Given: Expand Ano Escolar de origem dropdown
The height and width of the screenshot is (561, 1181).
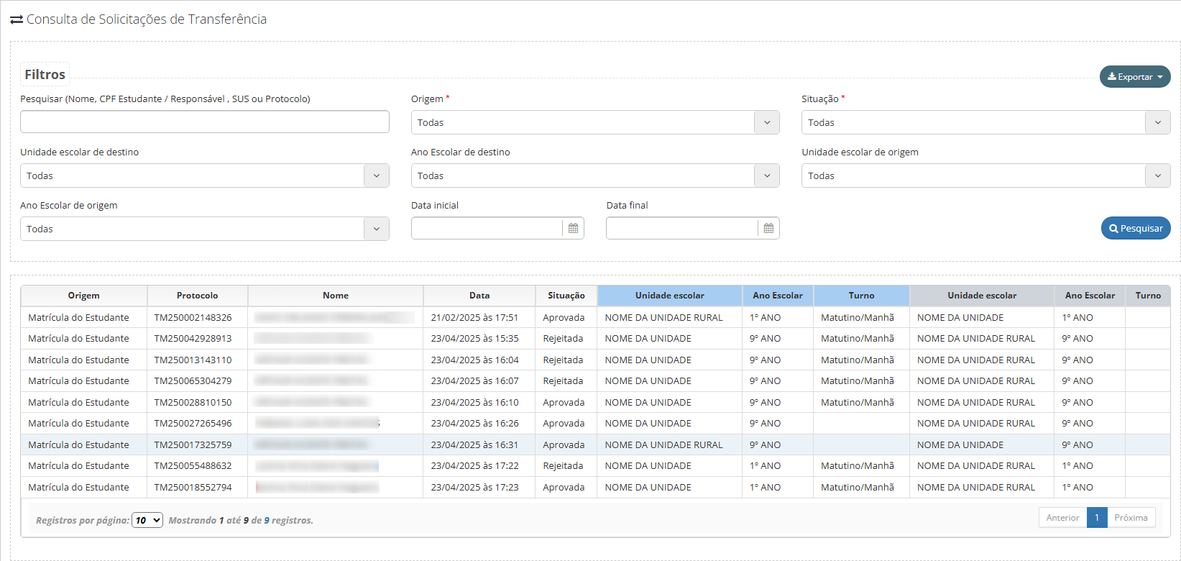Looking at the screenshot, I should point(205,229).
